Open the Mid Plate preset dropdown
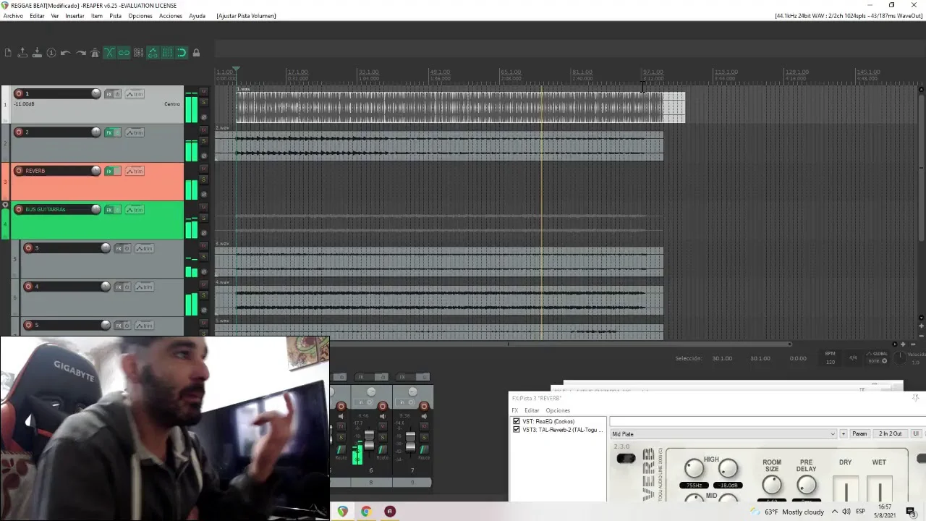This screenshot has width=926, height=521. coord(832,434)
